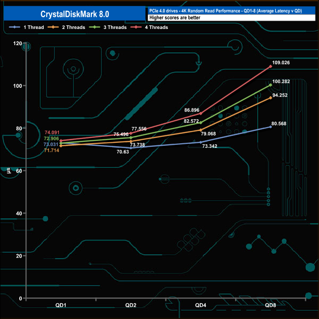
Task: Click the QD2 axis label
Action: [x=131, y=305]
